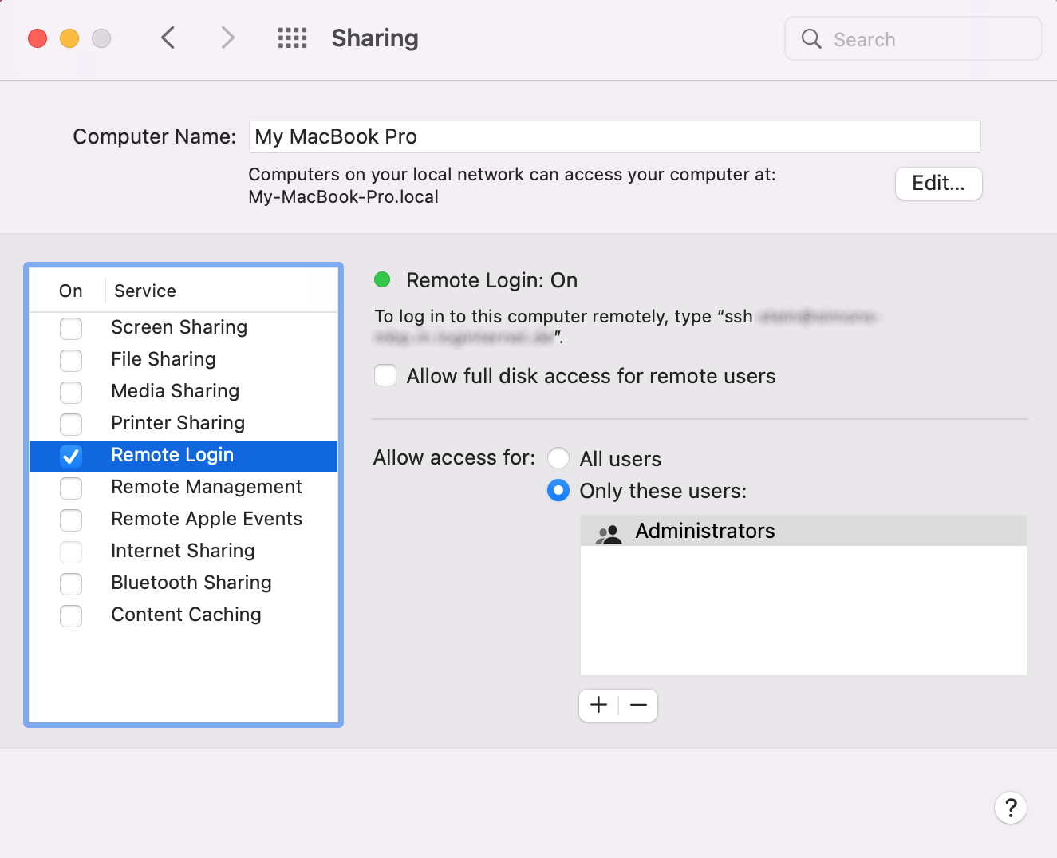Select Screen Sharing service row
This screenshot has height=858, width=1057.
tap(183, 327)
